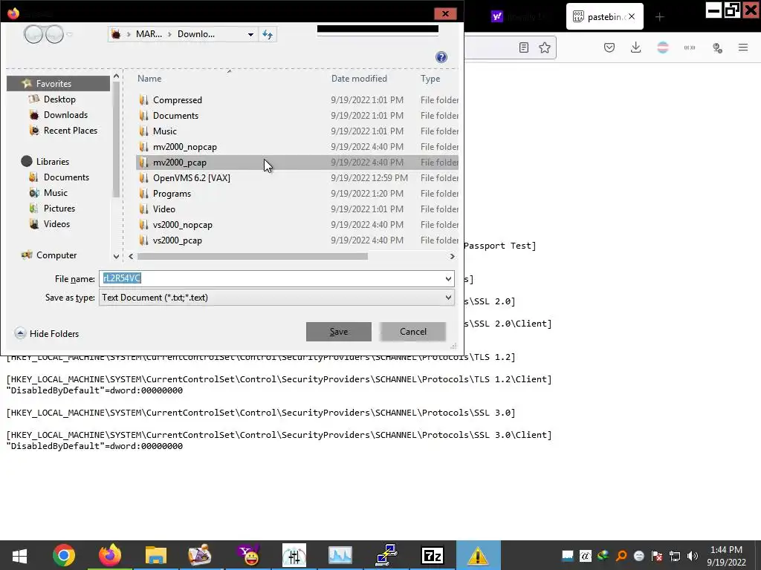Screen dimensions: 761x570
Task: Select Recent Places under Favorites
Action: (71, 131)
